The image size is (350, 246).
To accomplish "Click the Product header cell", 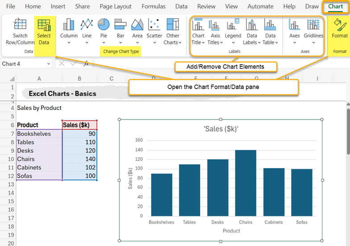I will tap(39, 125).
